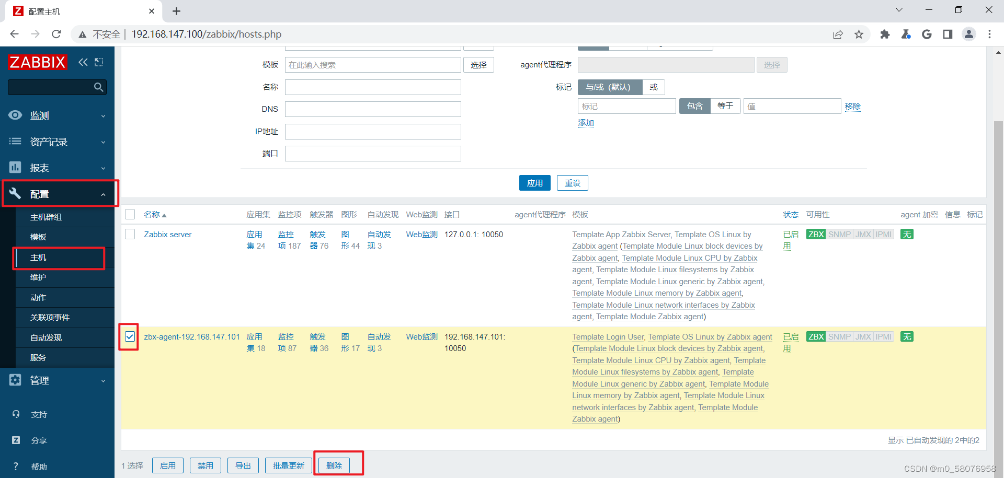Focus the 名称 filter input
1004x478 pixels.
click(x=373, y=87)
